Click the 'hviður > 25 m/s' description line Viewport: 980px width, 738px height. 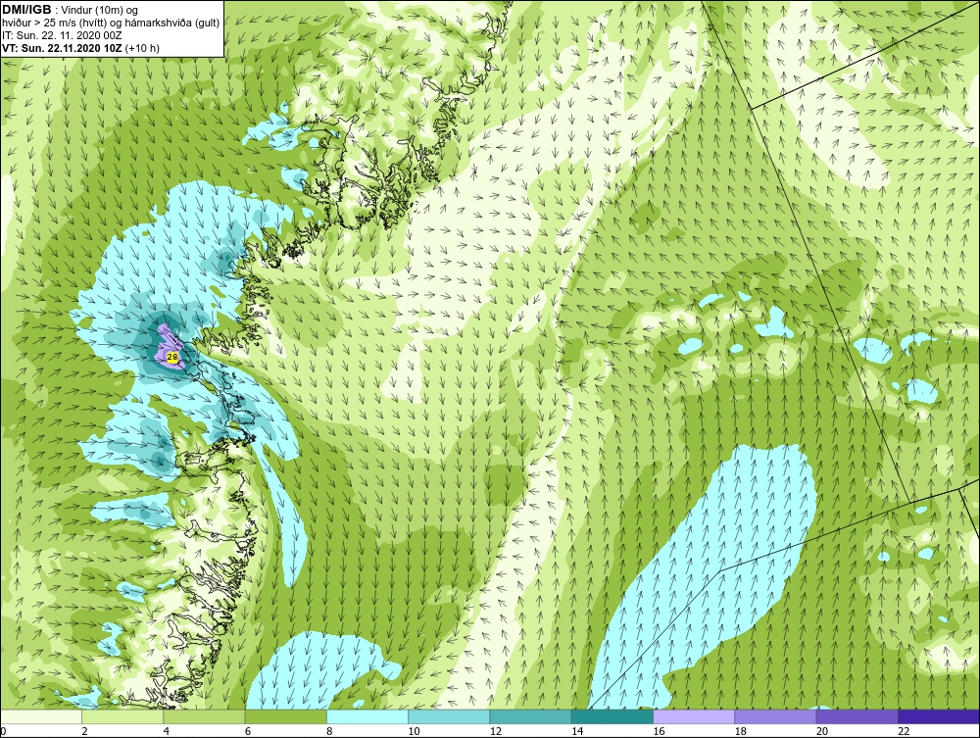click(111, 24)
